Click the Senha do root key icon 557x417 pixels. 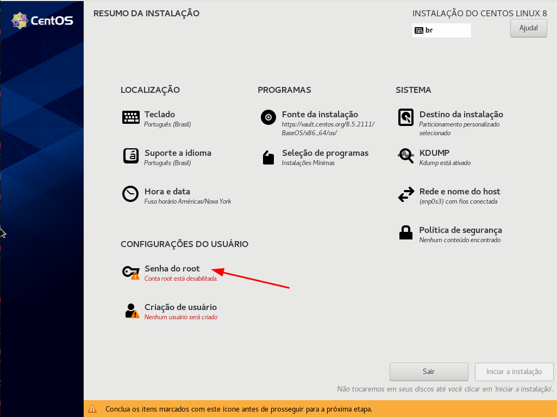tap(131, 272)
